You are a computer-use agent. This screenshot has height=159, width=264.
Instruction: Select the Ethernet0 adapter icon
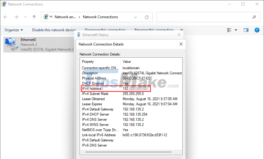pos(12,44)
